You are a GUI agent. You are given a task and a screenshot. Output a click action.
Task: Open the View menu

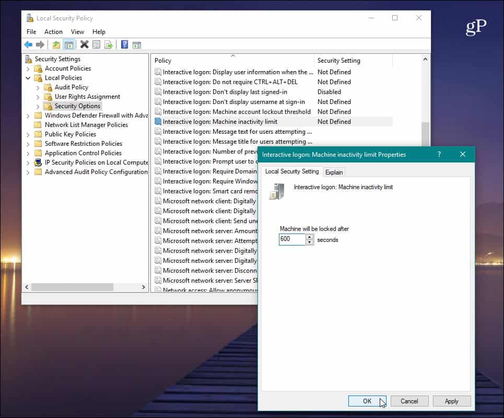tap(77, 32)
